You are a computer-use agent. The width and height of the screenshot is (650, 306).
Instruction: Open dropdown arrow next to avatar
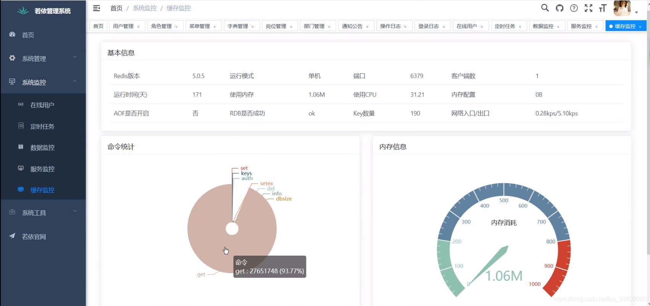tap(636, 12)
